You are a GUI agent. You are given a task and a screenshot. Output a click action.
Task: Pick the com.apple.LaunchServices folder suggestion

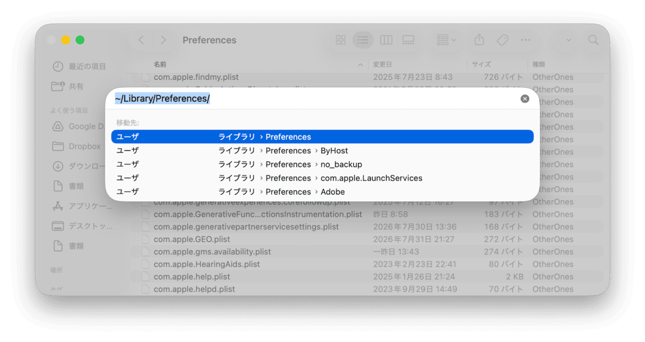(322, 178)
